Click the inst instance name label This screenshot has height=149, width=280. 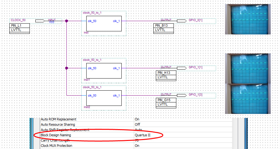coord(86,33)
